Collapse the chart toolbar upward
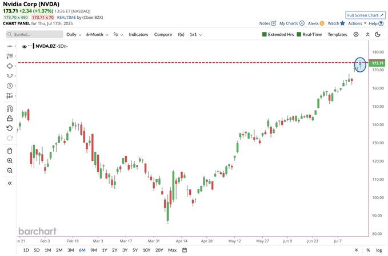This screenshot has width=388, height=256. (367, 34)
